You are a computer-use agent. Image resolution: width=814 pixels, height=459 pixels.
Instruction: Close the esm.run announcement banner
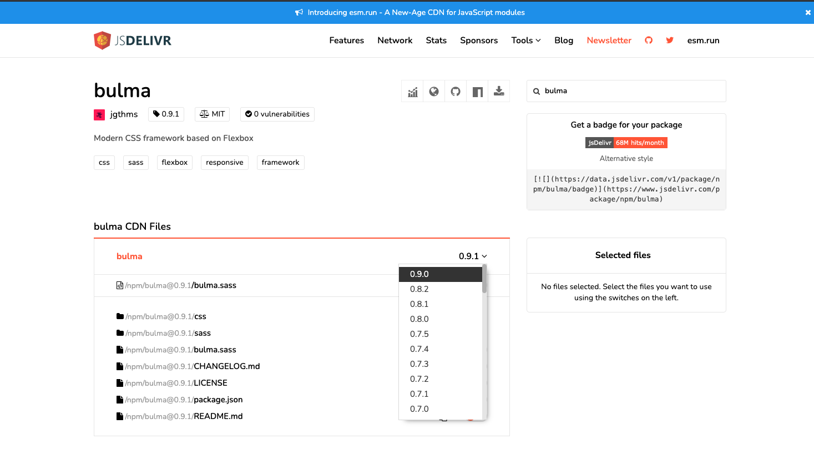(x=808, y=12)
